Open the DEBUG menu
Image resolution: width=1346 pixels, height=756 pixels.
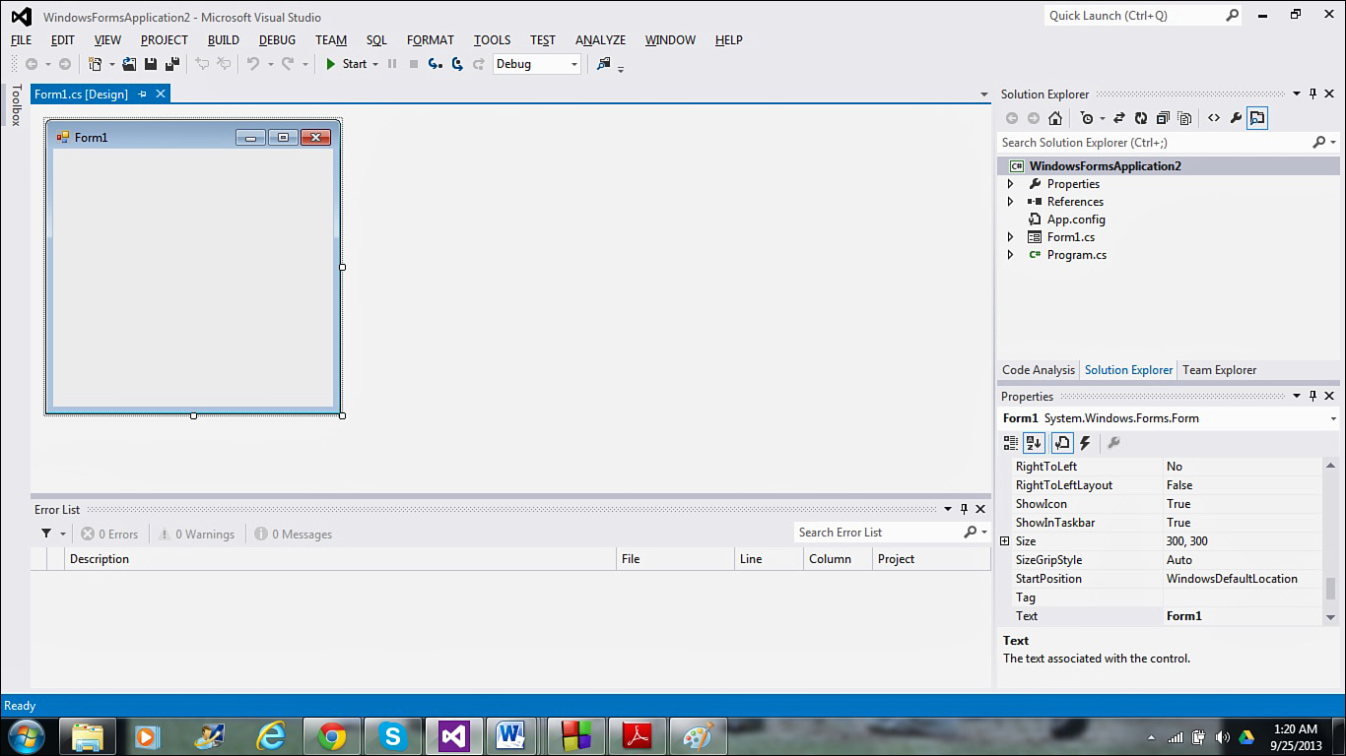[277, 40]
